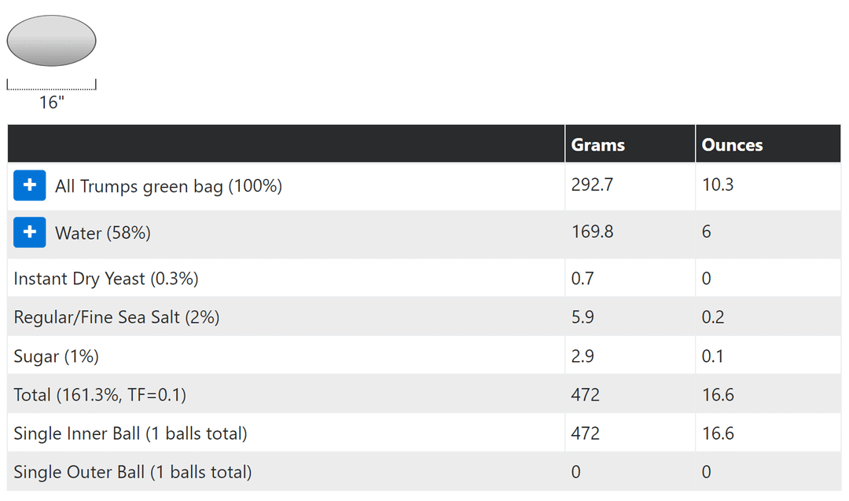
Task: Expand the Water (58%) row
Action: tap(30, 232)
